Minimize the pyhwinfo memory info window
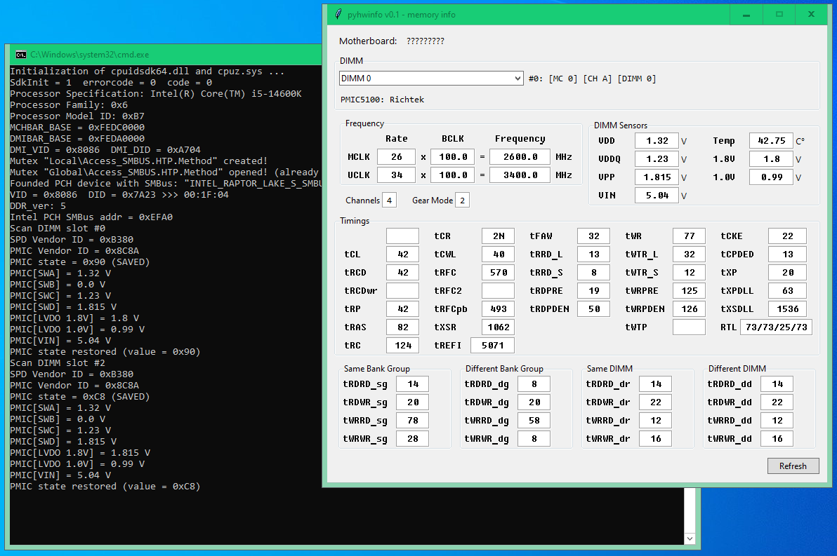The height and width of the screenshot is (556, 837). tap(746, 15)
